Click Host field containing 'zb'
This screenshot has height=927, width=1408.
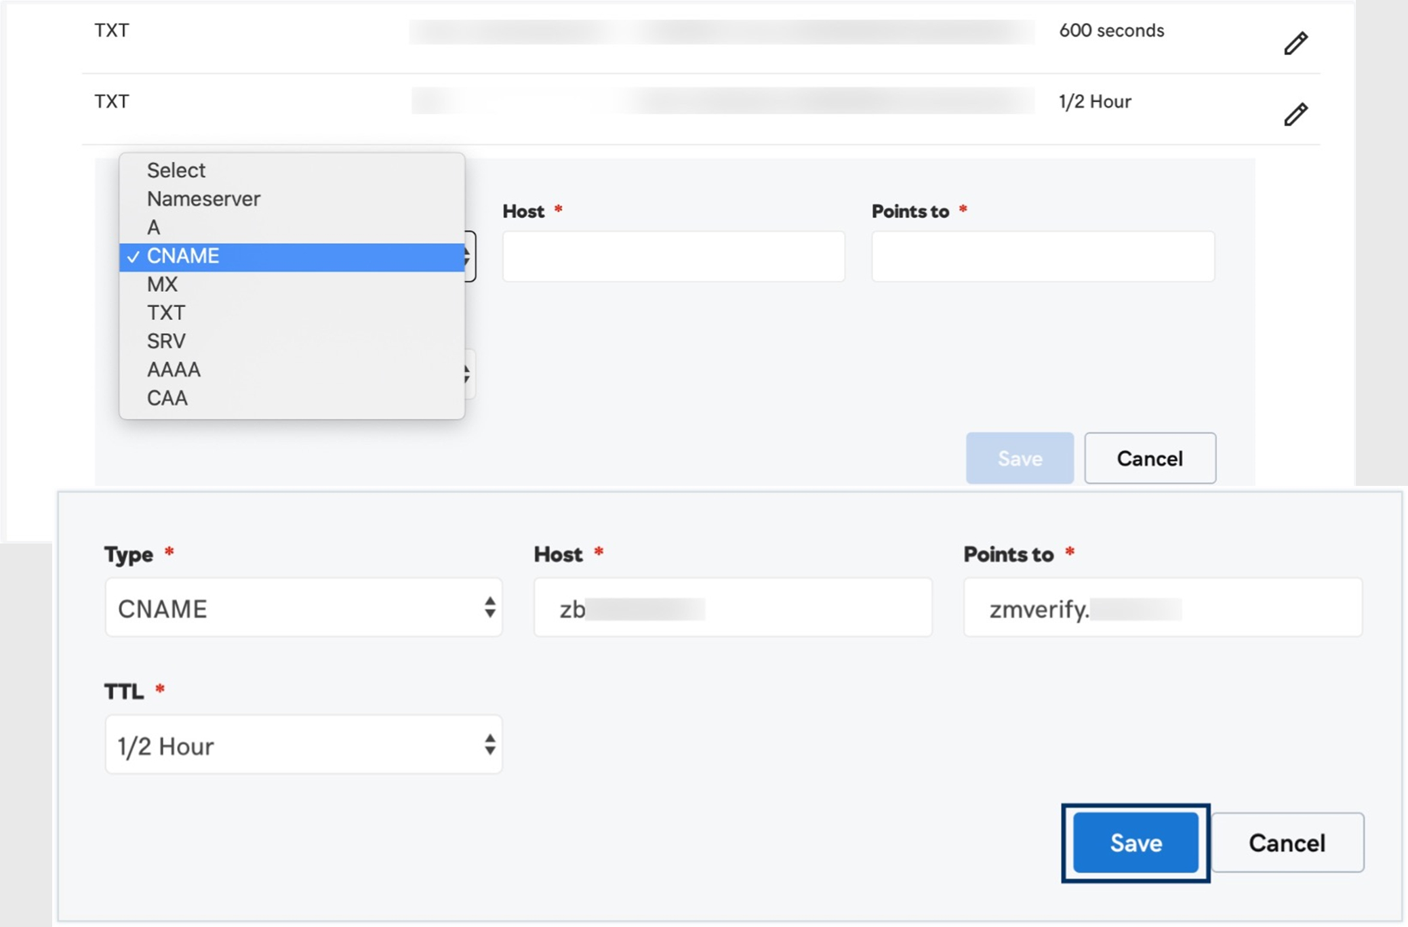coord(733,607)
